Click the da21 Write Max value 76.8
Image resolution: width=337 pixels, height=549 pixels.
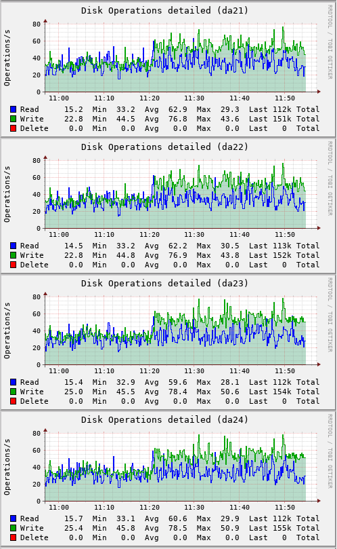pyautogui.click(x=178, y=119)
